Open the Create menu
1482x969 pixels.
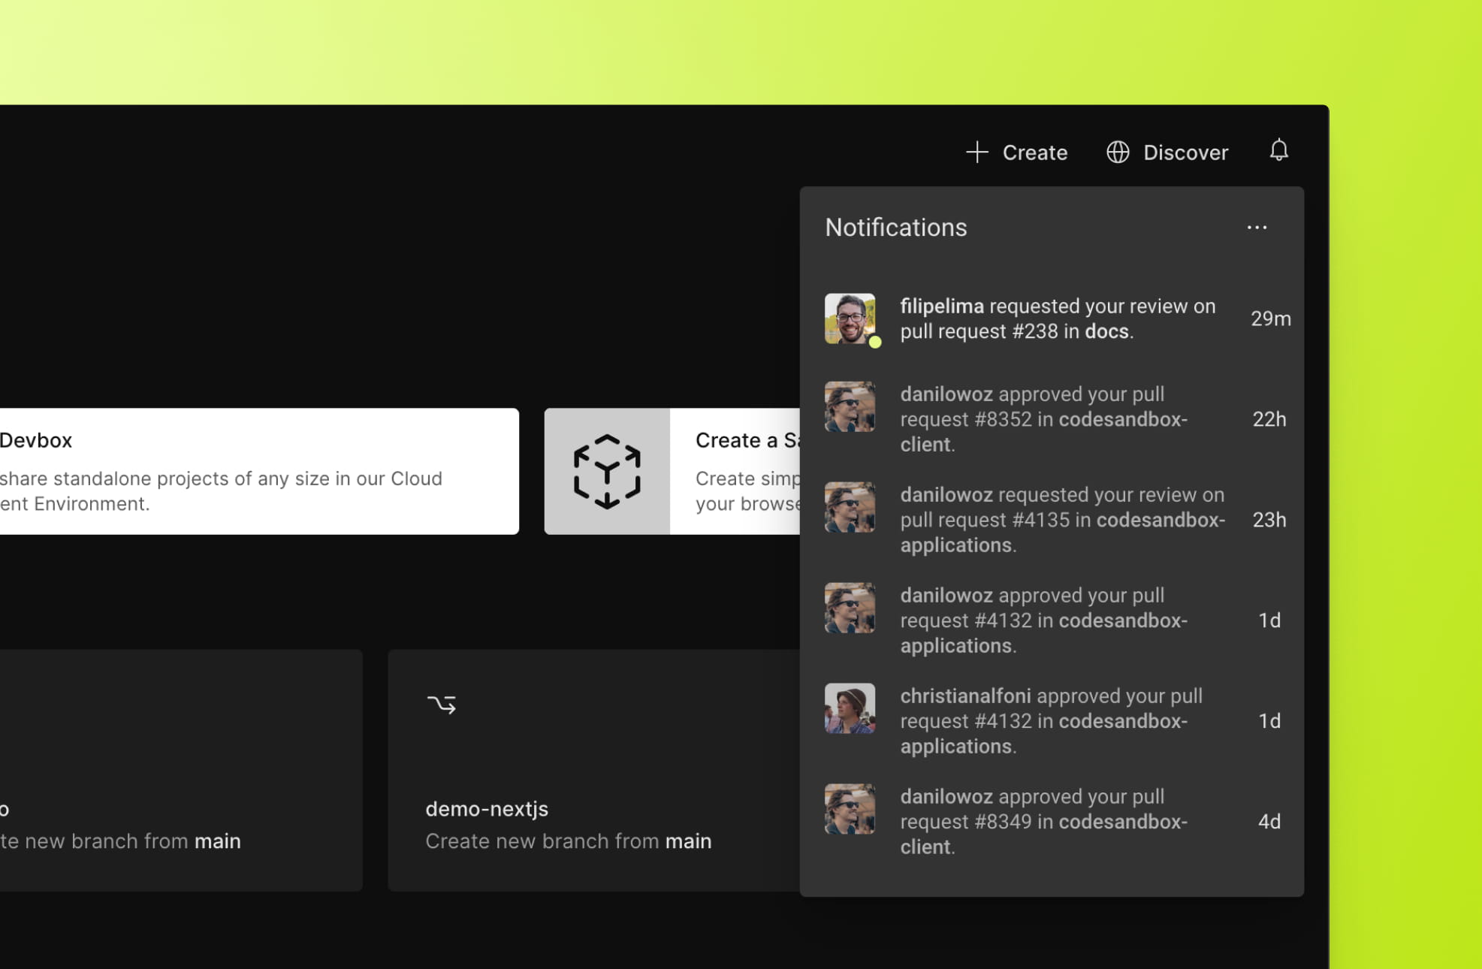tap(1034, 152)
